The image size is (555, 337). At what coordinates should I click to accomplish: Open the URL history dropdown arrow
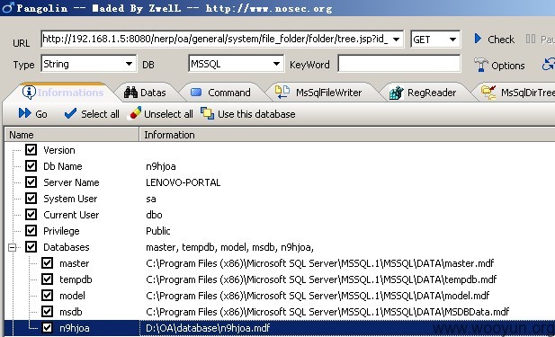click(x=396, y=39)
